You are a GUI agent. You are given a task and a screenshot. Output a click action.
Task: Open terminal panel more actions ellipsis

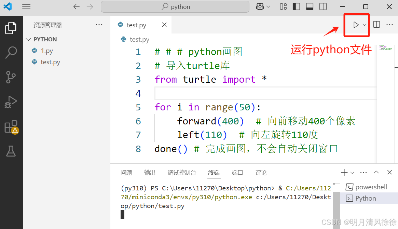(x=363, y=173)
